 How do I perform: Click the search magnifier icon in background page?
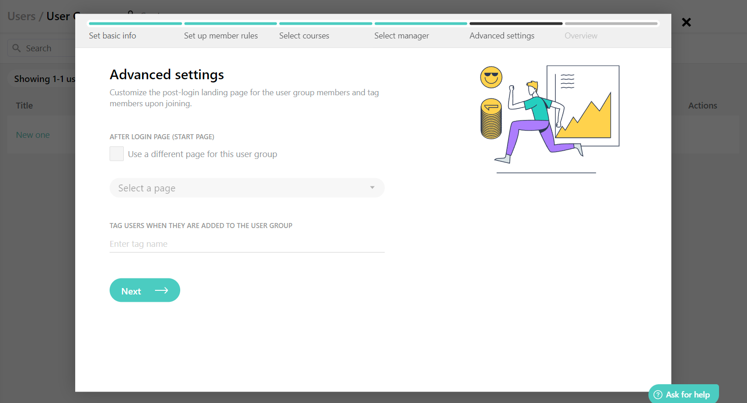point(17,48)
